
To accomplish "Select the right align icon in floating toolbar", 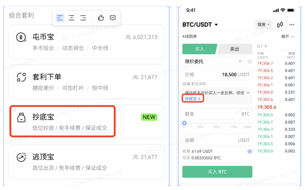I will click(x=83, y=18).
